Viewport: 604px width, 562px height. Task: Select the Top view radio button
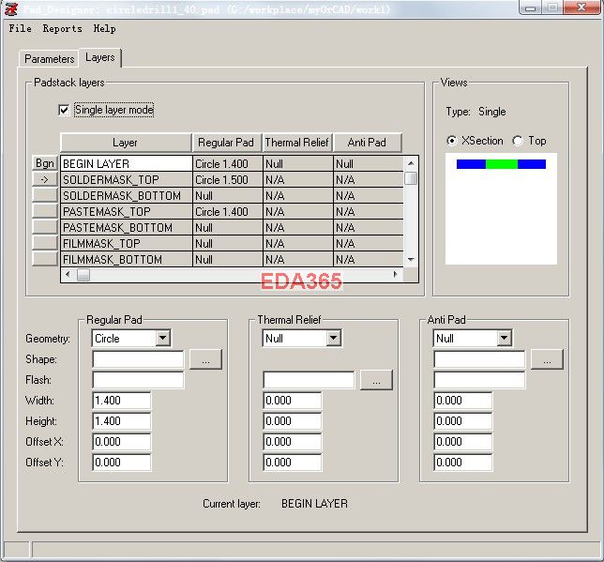point(519,141)
